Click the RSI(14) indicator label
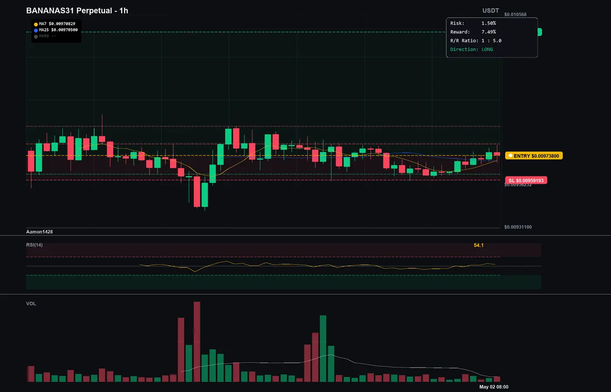This screenshot has height=392, width=611. coord(34,245)
